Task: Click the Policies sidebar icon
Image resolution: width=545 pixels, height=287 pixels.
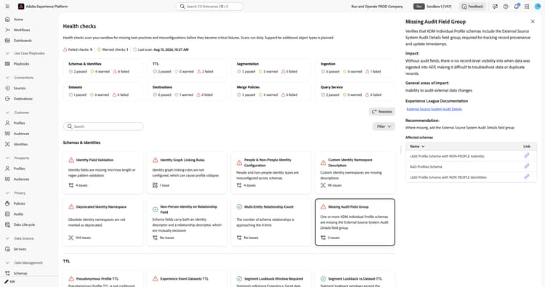Action: tap(7, 203)
